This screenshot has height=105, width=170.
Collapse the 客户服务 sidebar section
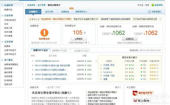pyautogui.click(x=2, y=60)
